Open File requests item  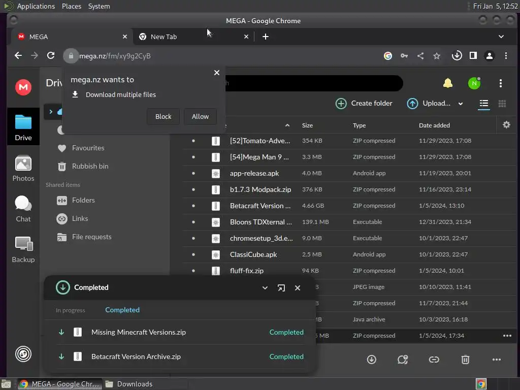[x=84, y=237]
